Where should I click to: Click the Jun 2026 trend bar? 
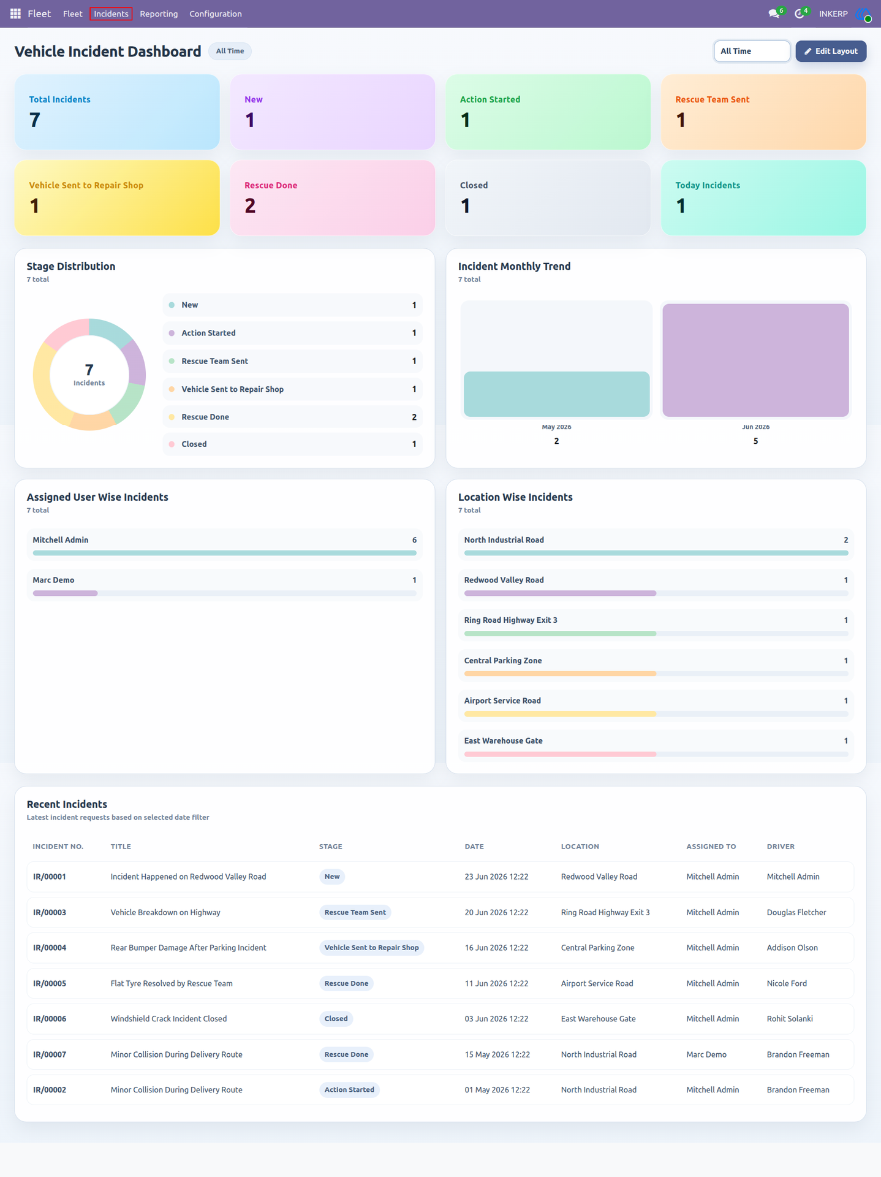click(x=755, y=360)
